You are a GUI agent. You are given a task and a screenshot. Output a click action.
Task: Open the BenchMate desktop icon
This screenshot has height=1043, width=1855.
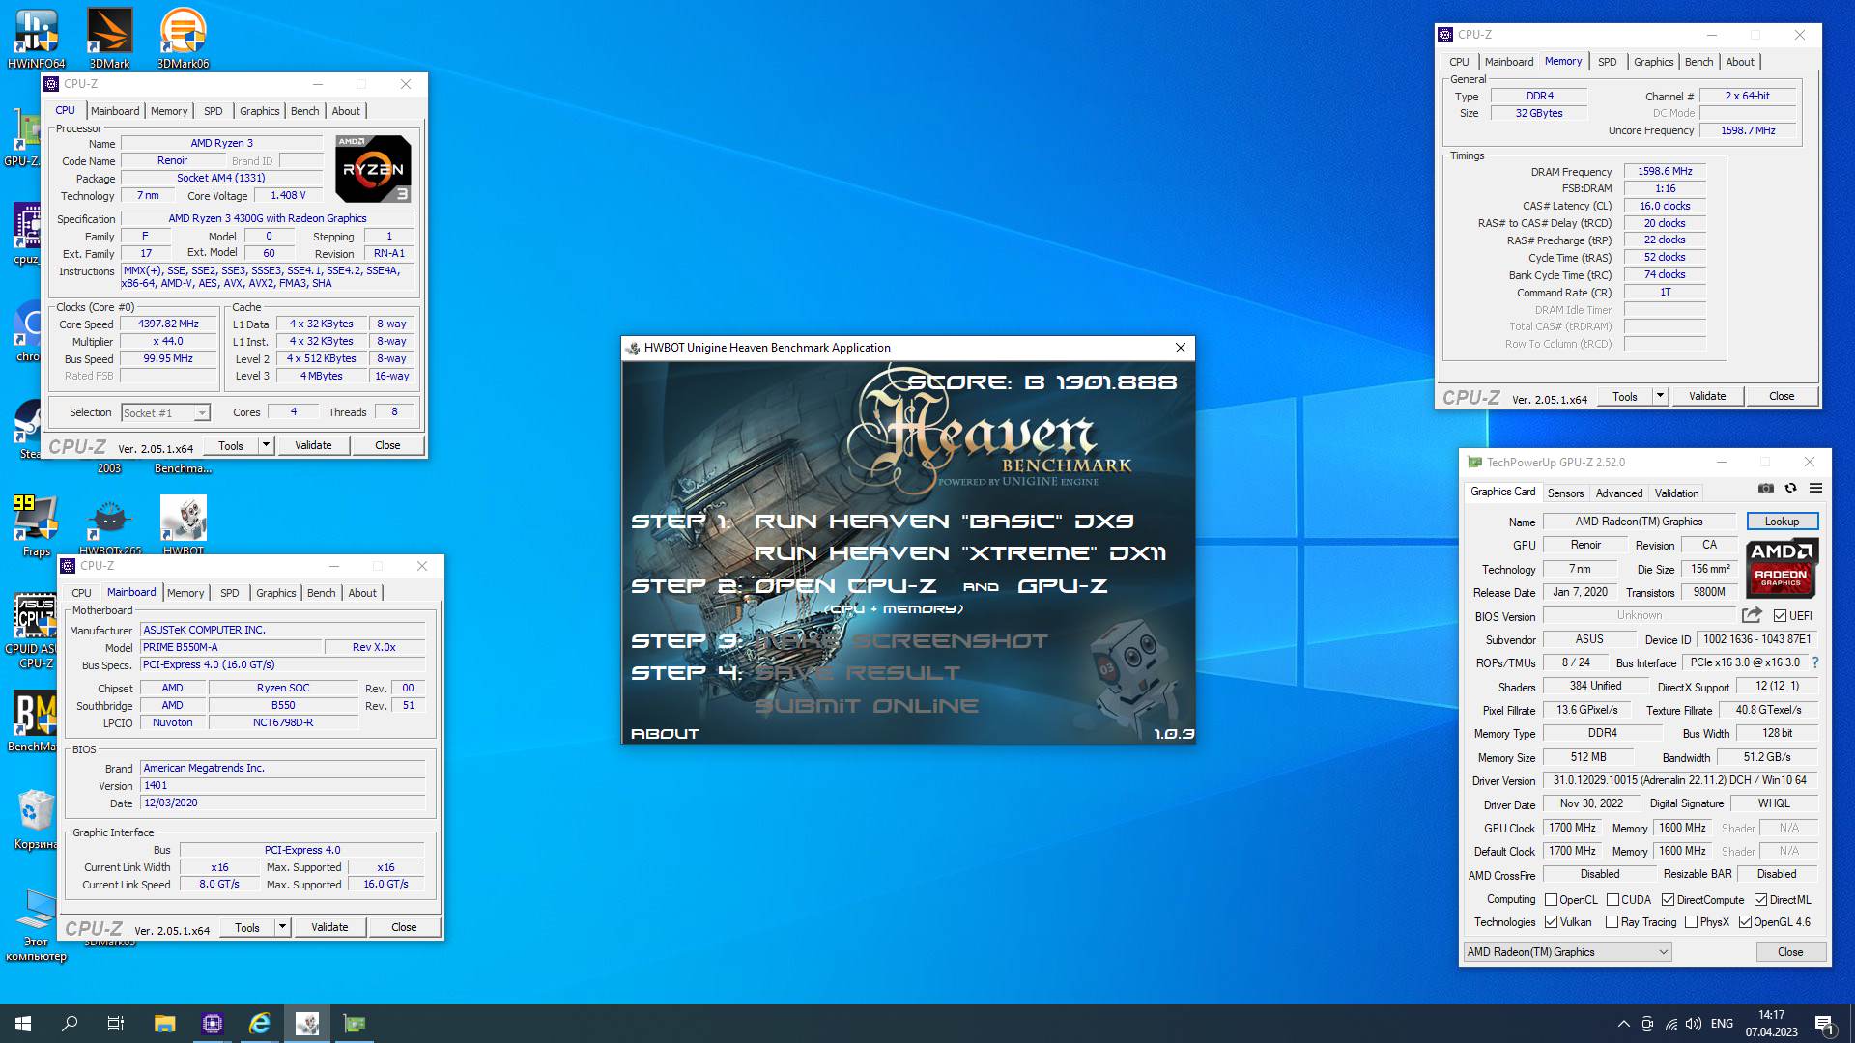[x=35, y=721]
